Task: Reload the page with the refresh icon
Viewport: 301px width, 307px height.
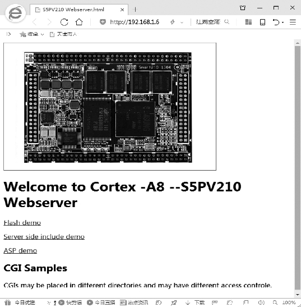Action: [x=64, y=22]
